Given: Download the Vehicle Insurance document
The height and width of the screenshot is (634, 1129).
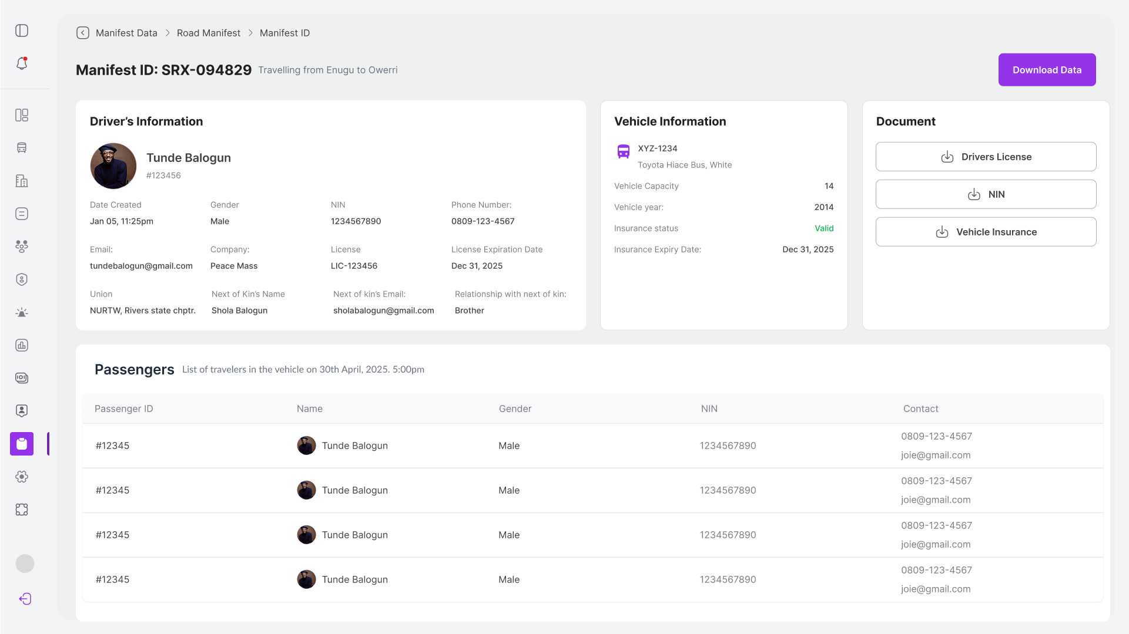Looking at the screenshot, I should [986, 232].
